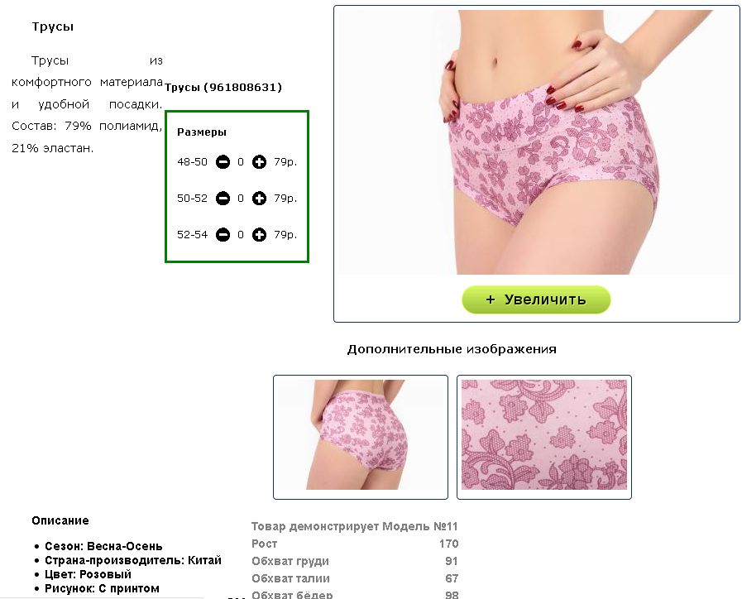The image size is (742, 599).
Task: Click the quantity value for size 48-50
Action: click(x=241, y=162)
